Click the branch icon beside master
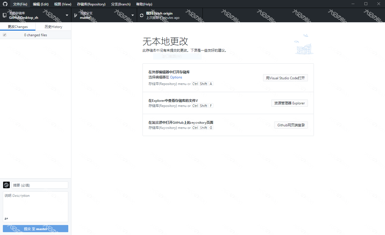This screenshot has height=235, width=385. pos(75,15)
